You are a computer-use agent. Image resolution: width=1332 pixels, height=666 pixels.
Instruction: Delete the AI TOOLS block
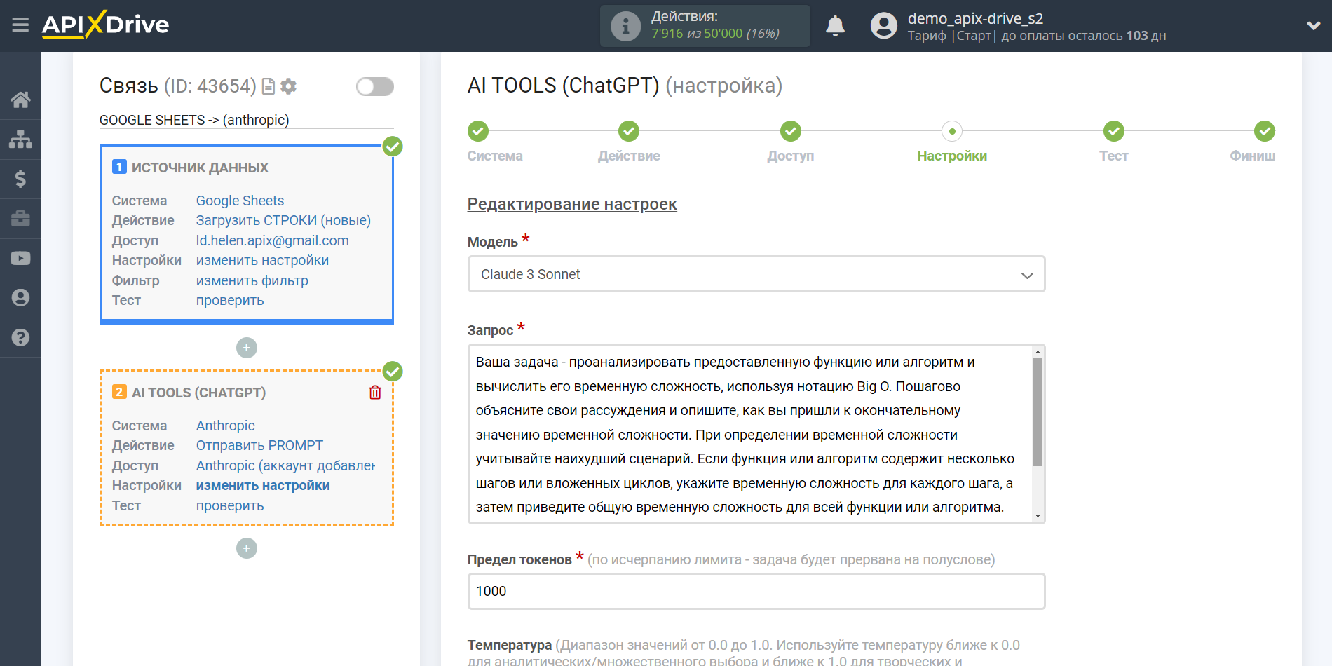(x=375, y=393)
